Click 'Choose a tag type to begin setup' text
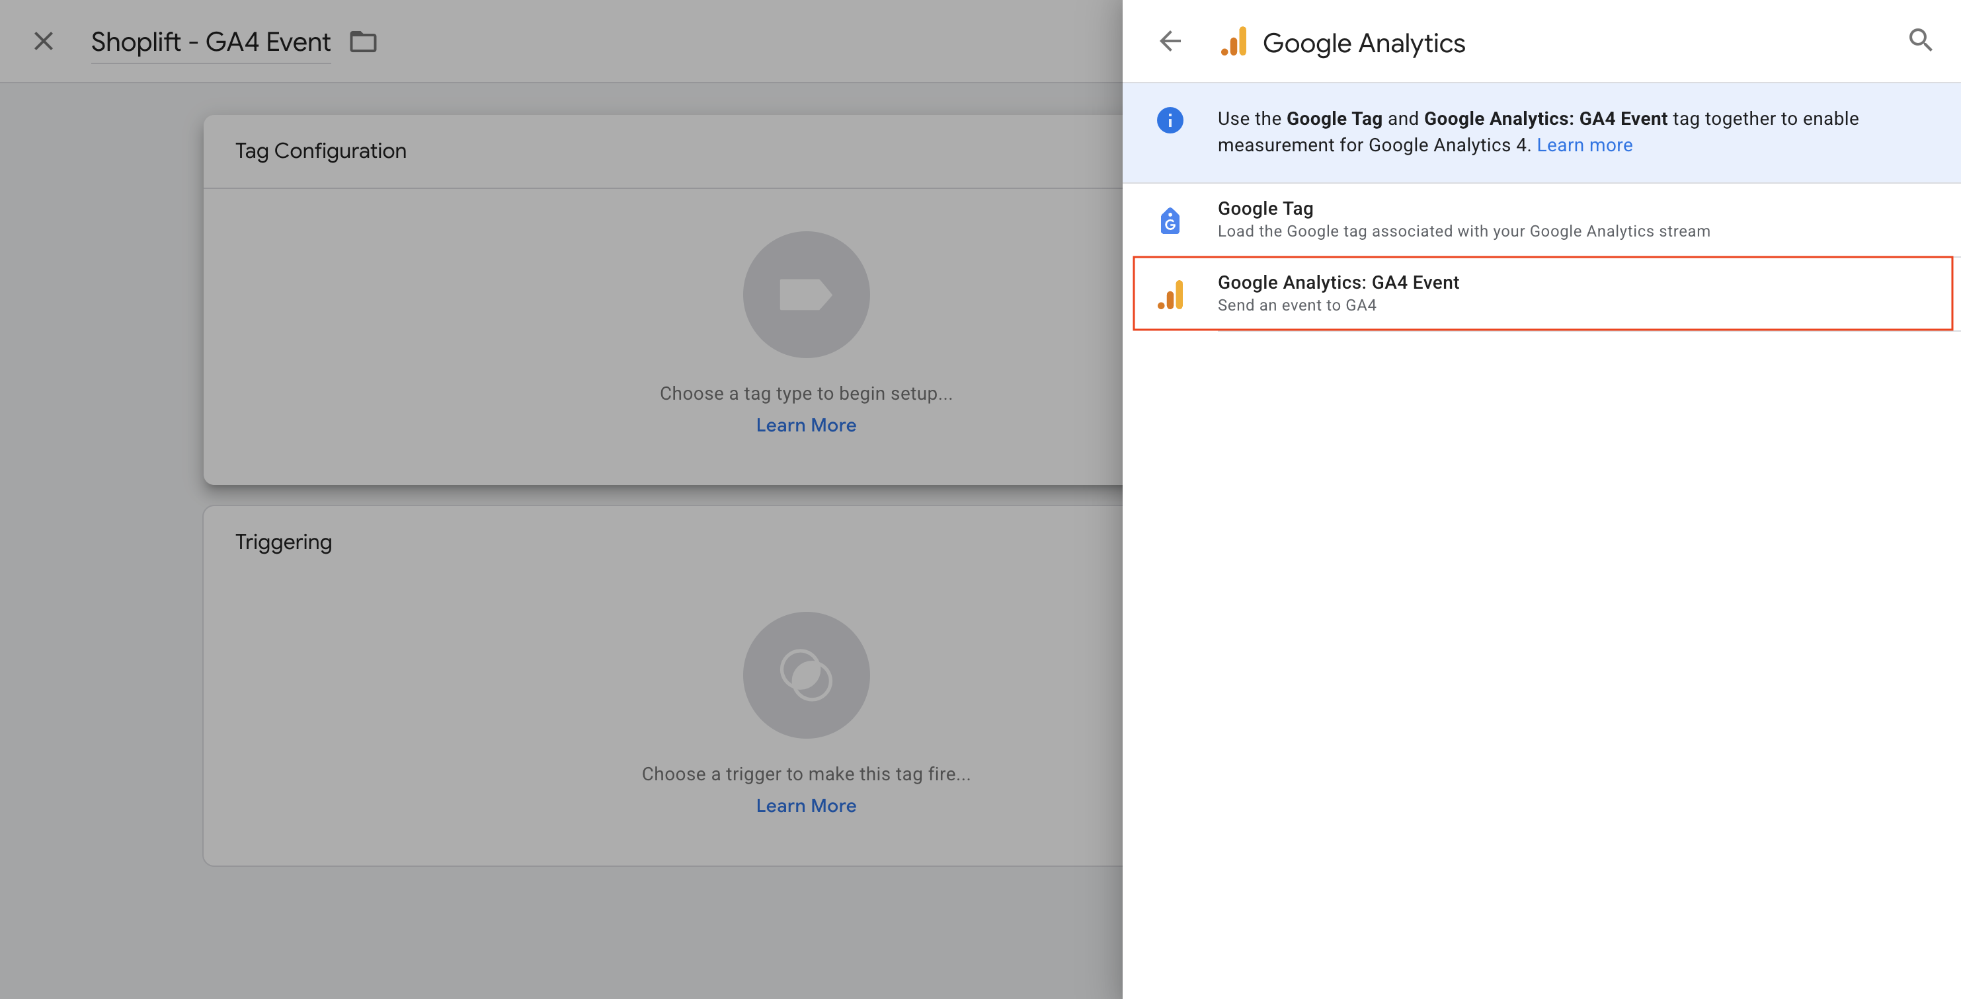The height and width of the screenshot is (999, 1961). tap(805, 393)
